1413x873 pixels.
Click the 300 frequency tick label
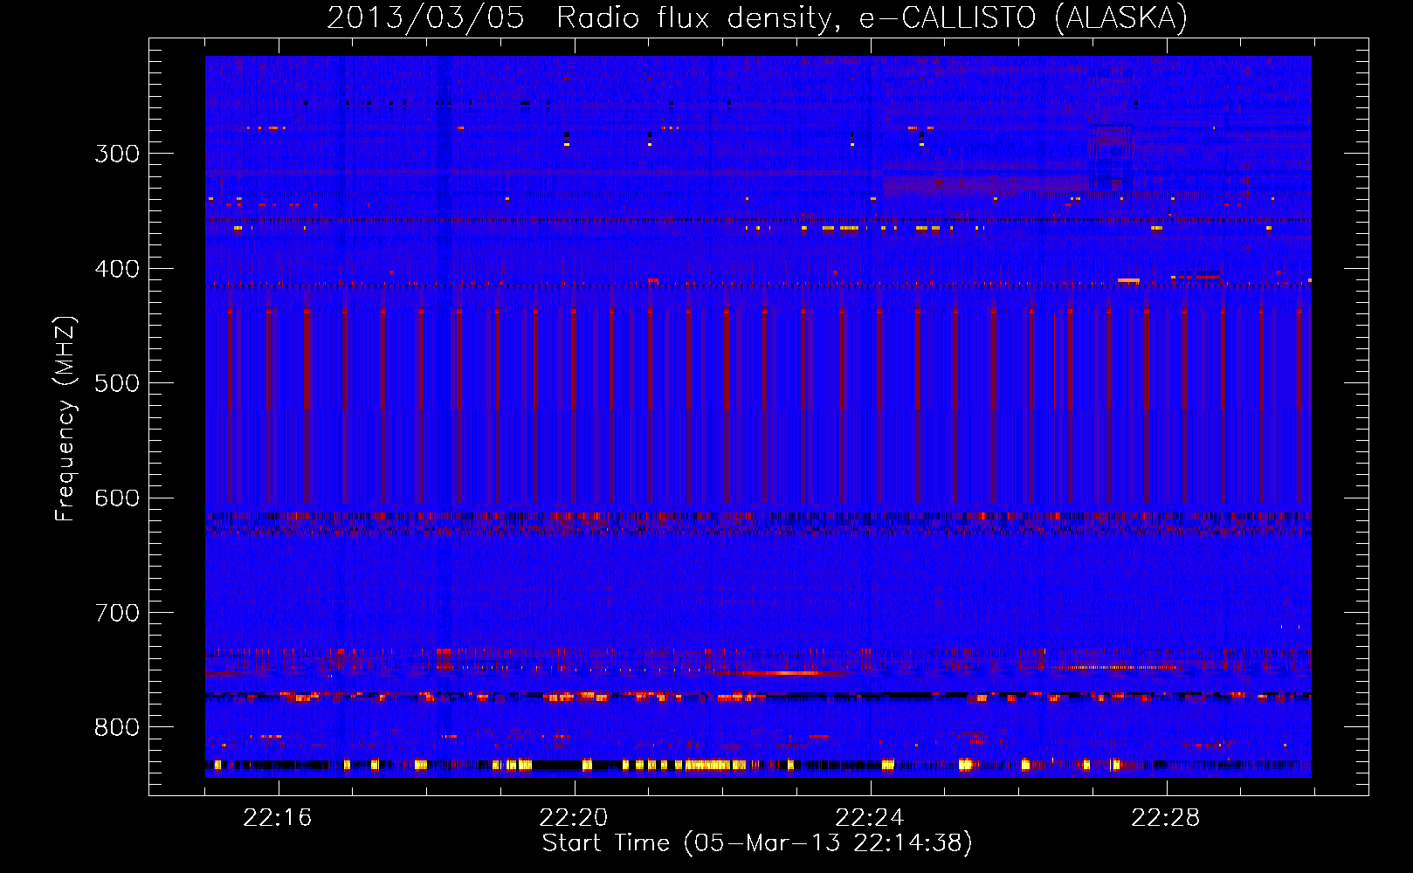117,154
